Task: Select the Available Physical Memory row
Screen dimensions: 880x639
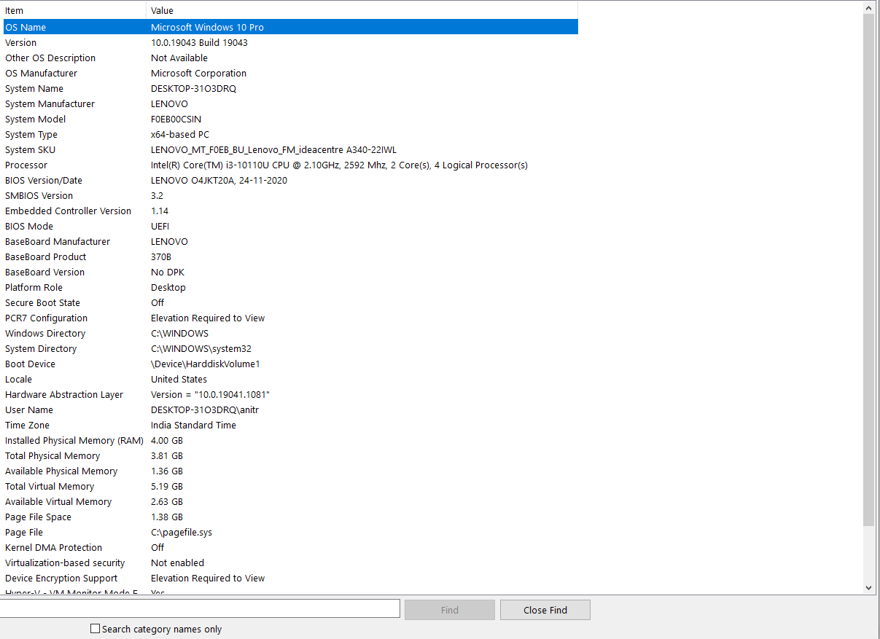Action: point(289,471)
